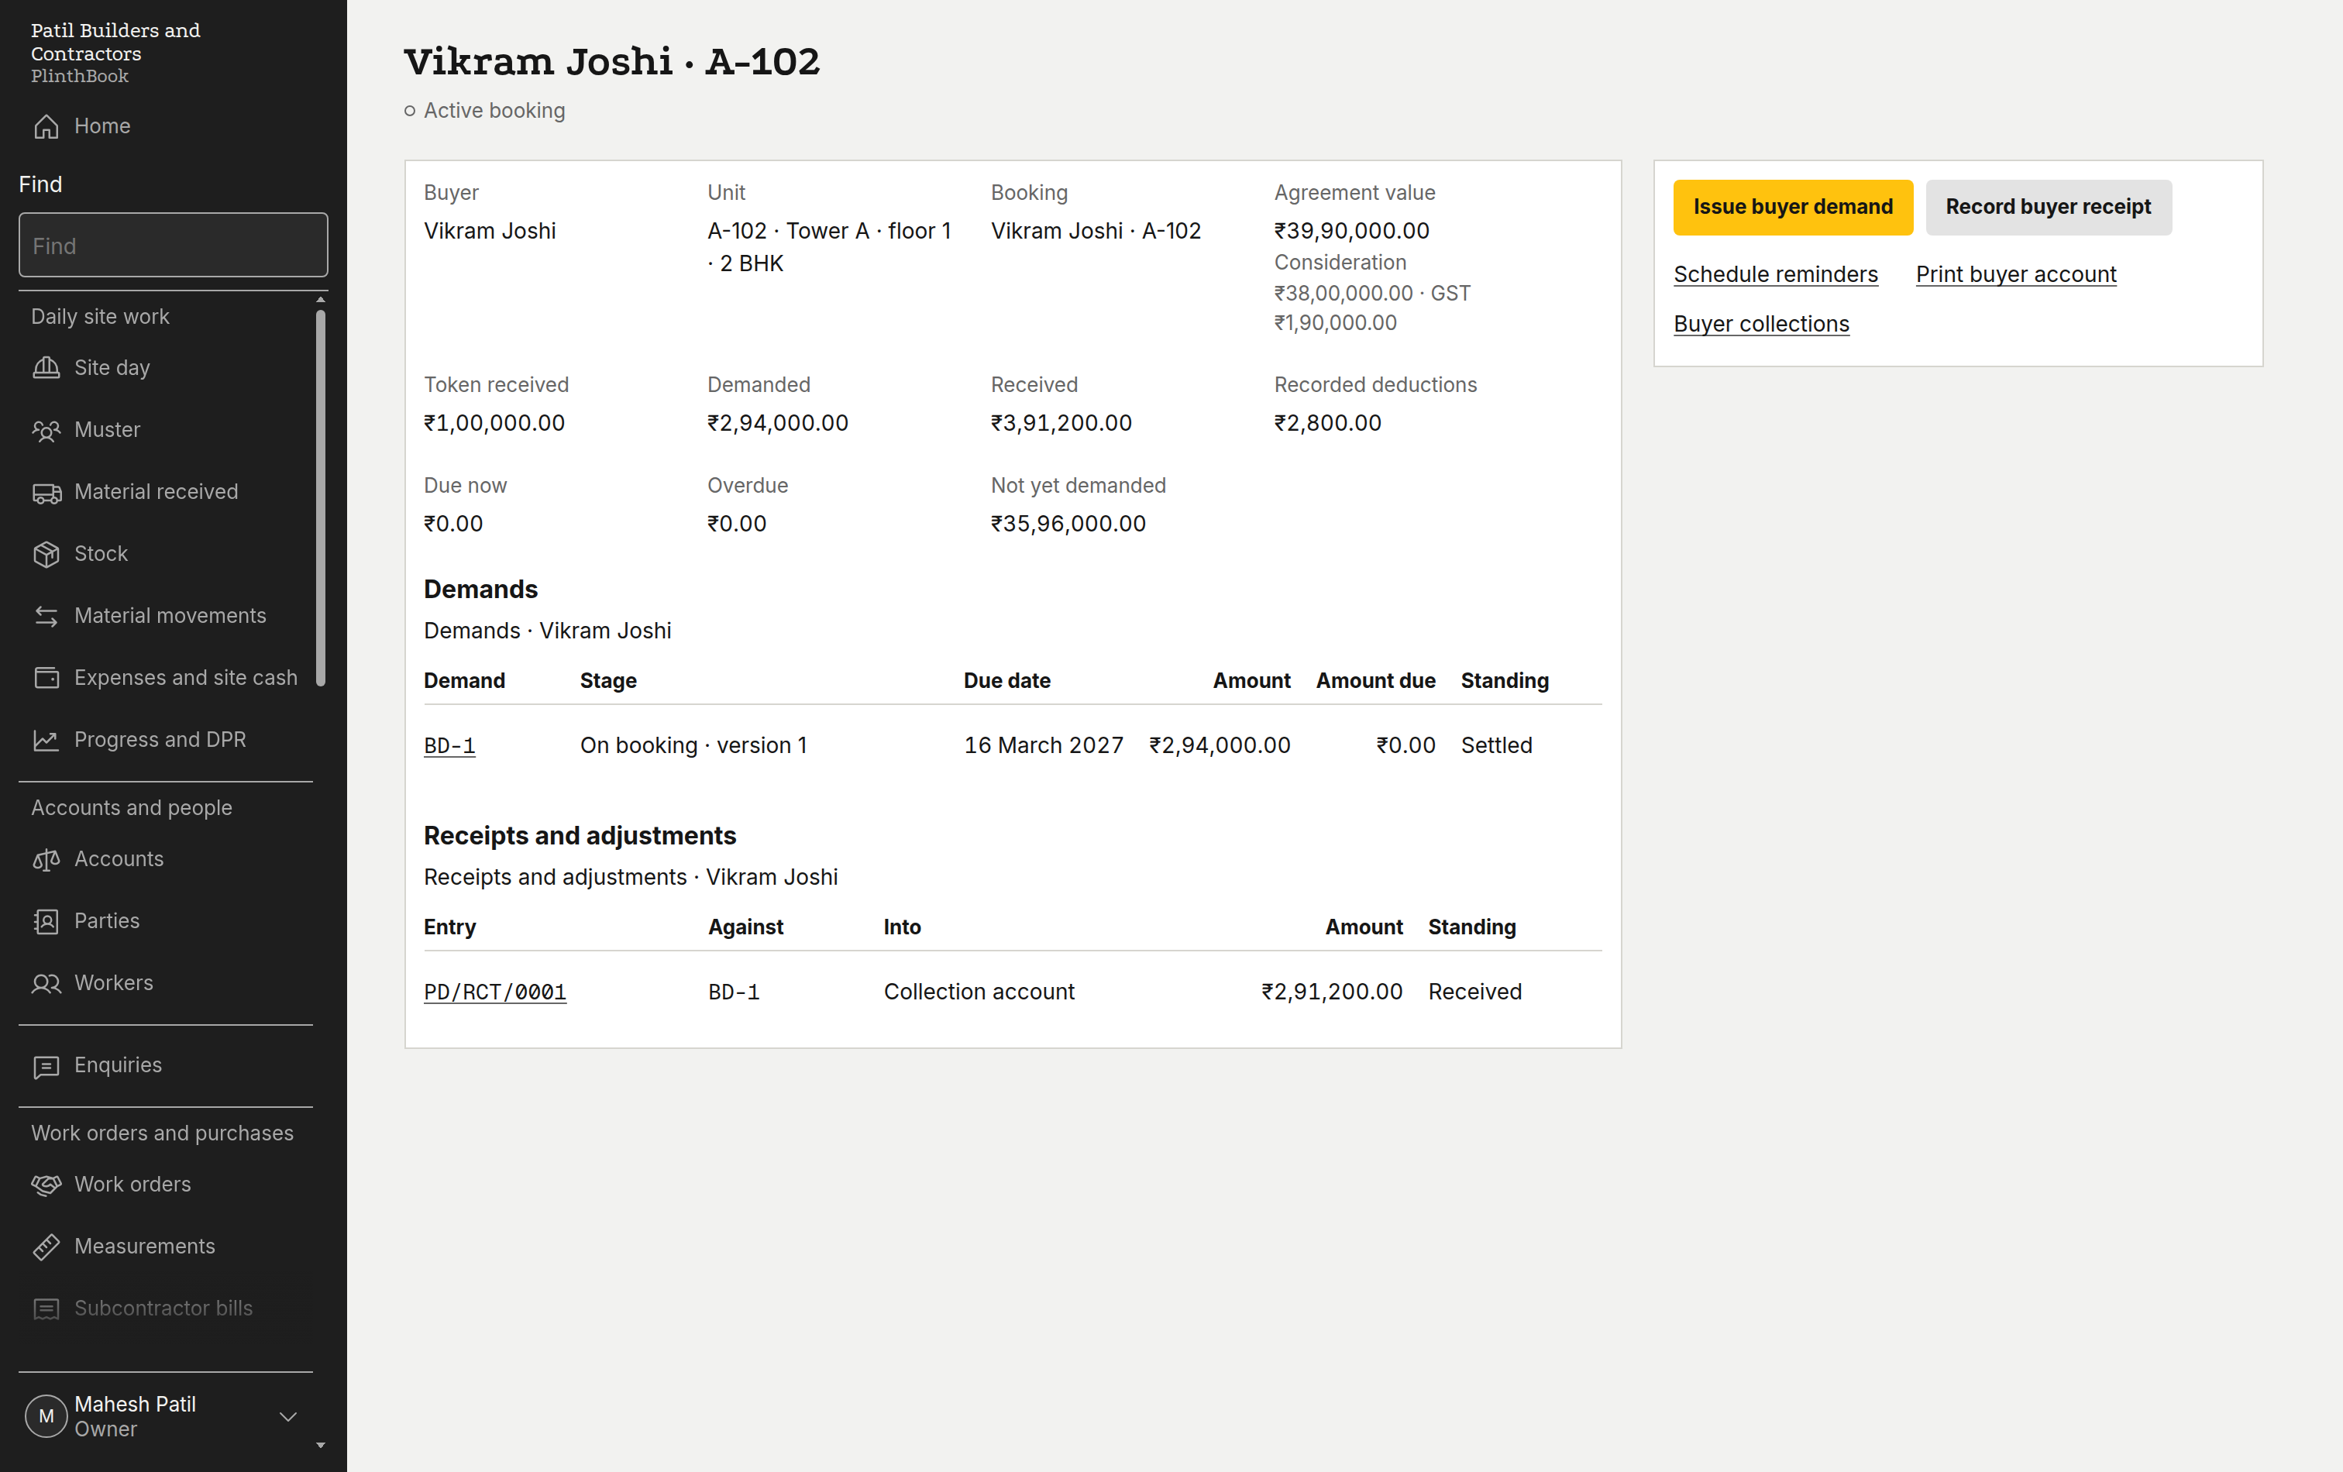Click the Material movements arrows icon
The image size is (2343, 1472).
coord(46,616)
